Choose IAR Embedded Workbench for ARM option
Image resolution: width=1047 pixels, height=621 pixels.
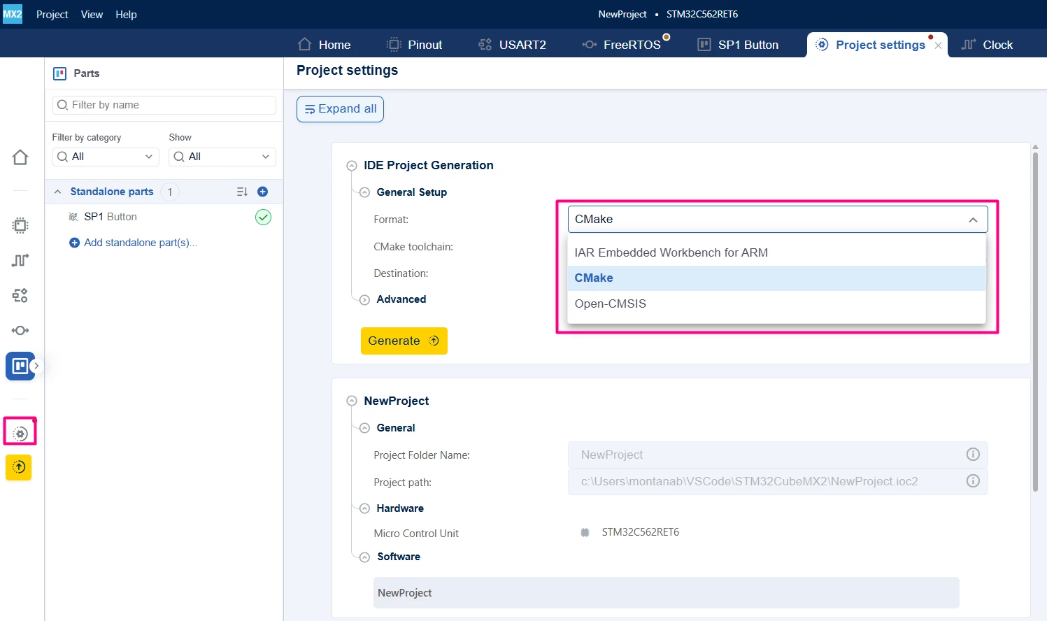[x=776, y=252]
